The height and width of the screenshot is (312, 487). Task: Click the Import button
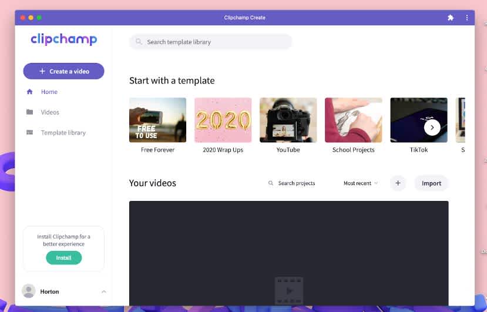coord(431,183)
